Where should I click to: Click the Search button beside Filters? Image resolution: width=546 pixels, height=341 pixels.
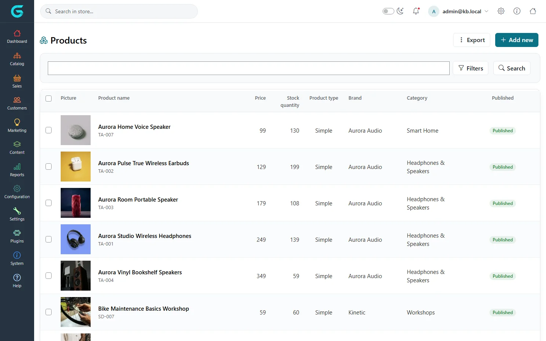tap(511, 68)
